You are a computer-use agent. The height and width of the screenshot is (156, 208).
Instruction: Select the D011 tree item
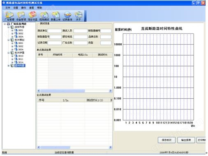coord(21,59)
